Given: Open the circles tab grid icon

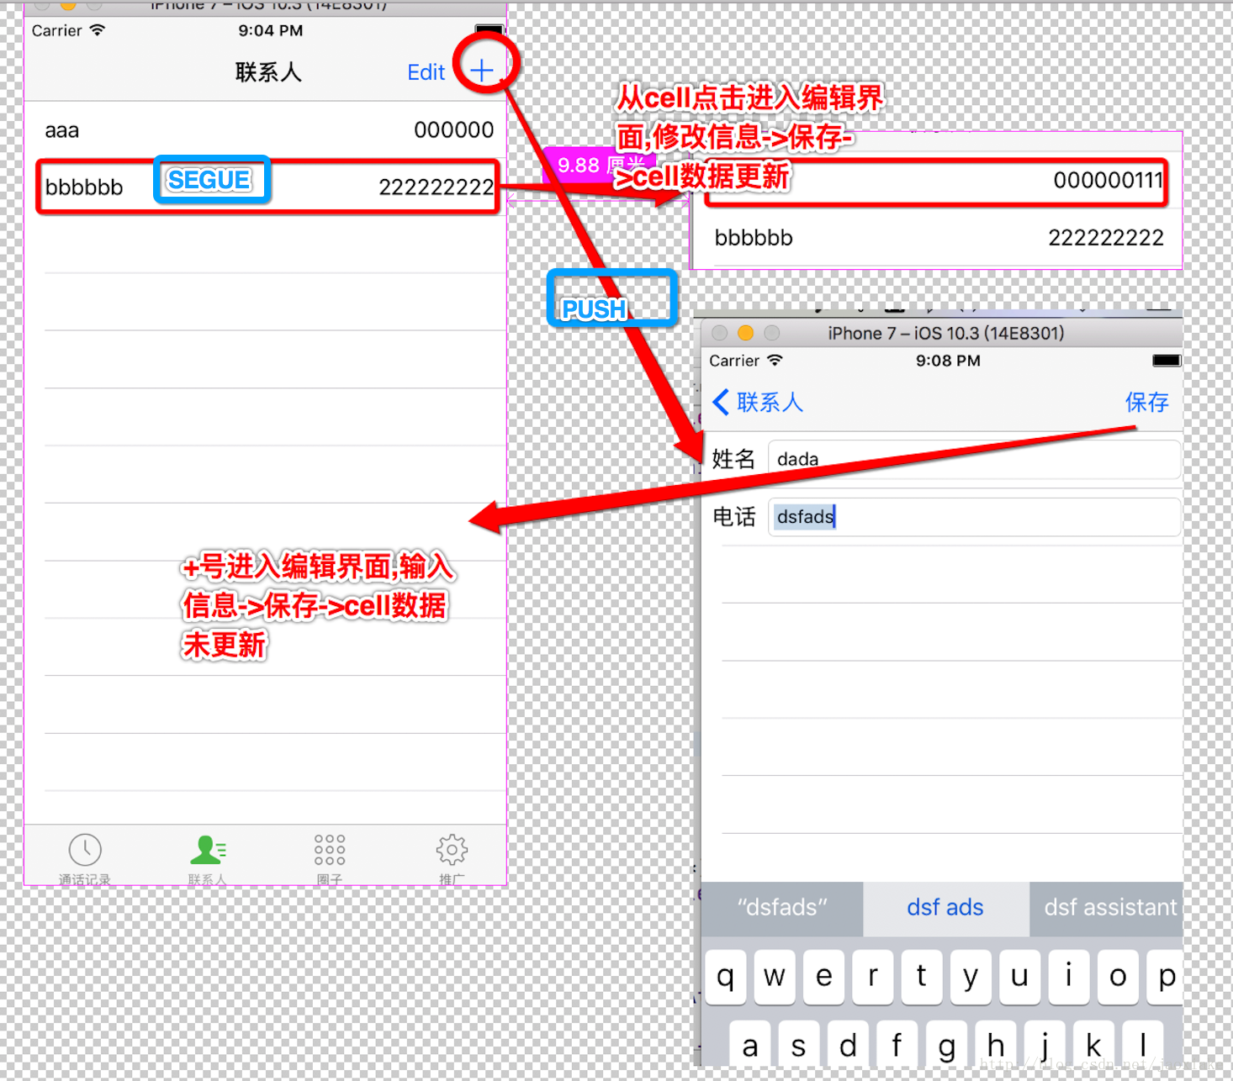Looking at the screenshot, I should tap(330, 850).
